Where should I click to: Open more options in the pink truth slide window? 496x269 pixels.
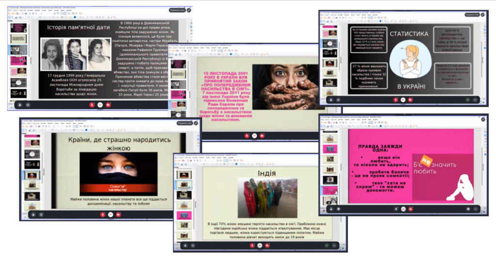click(x=476, y=209)
